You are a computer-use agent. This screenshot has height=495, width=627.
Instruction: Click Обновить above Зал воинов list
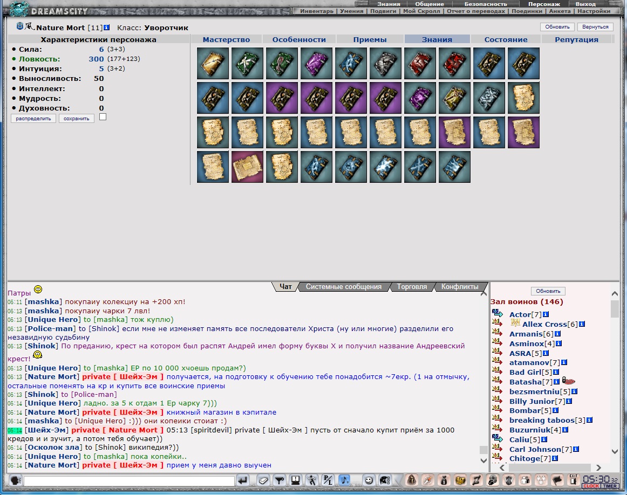click(548, 291)
